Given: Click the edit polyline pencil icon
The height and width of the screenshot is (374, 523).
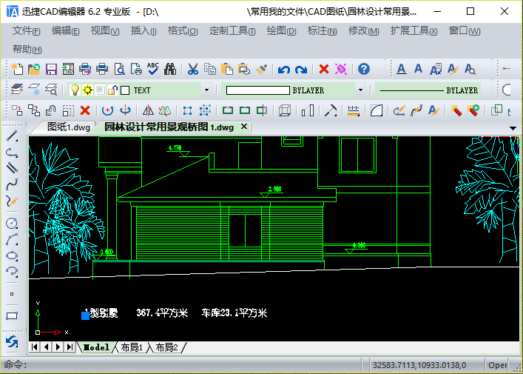Looking at the screenshot, I should (399, 110).
